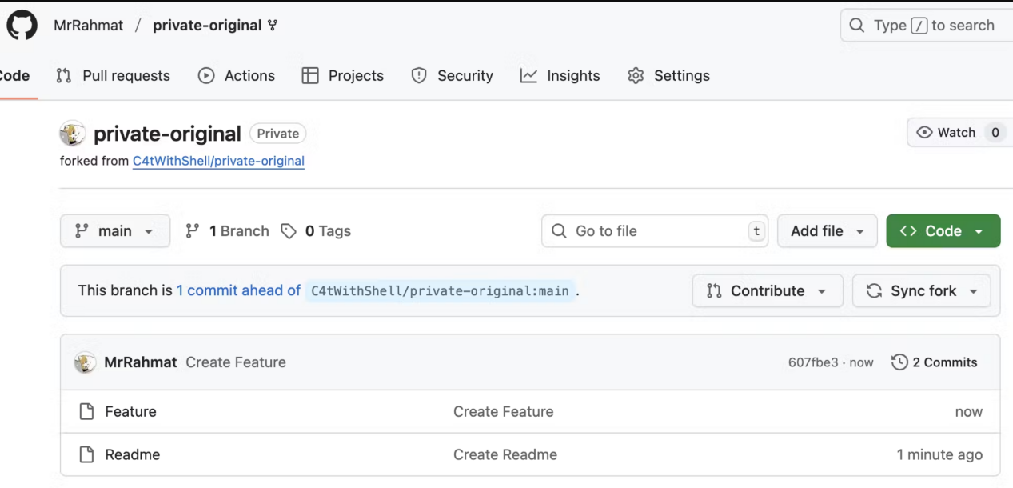
Task: Click the commit history clock icon
Action: (899, 362)
